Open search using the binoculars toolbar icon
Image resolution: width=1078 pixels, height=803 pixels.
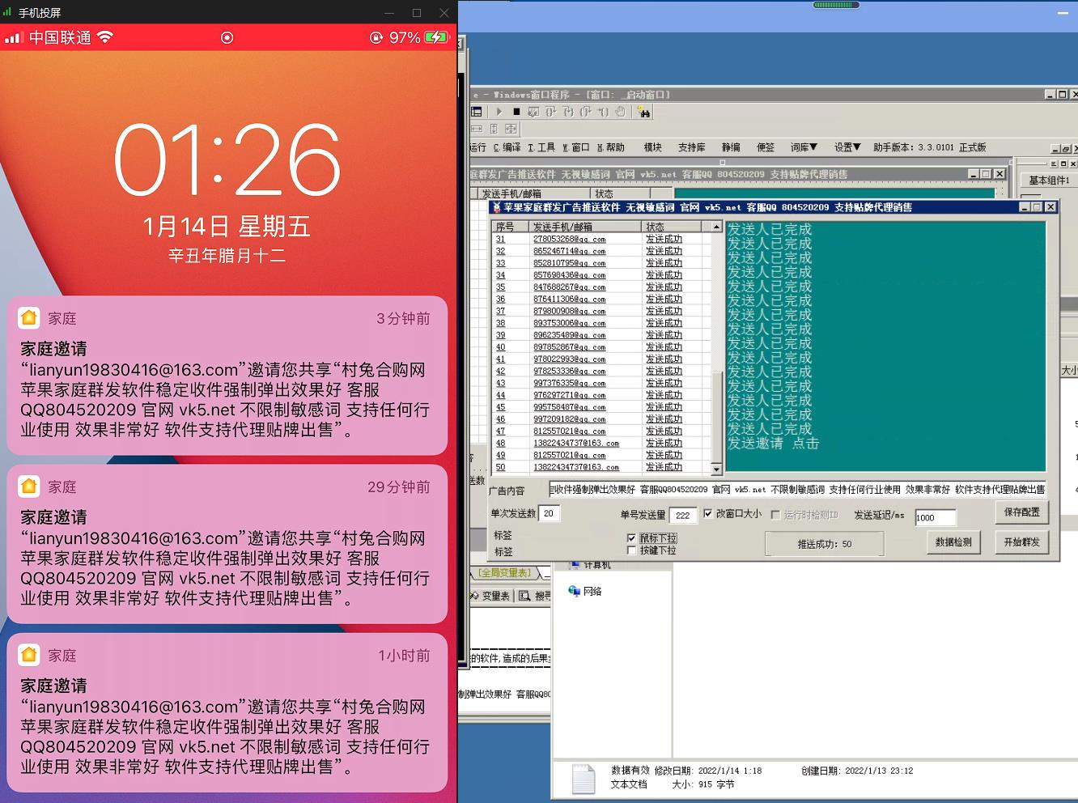[646, 112]
